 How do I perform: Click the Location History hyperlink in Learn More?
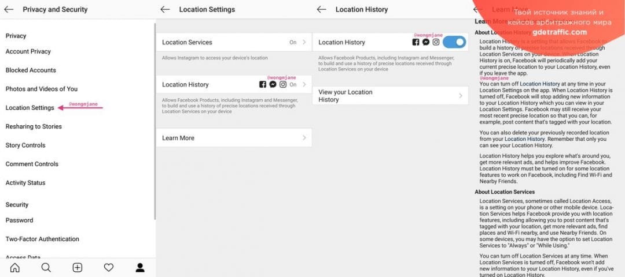coord(539,84)
